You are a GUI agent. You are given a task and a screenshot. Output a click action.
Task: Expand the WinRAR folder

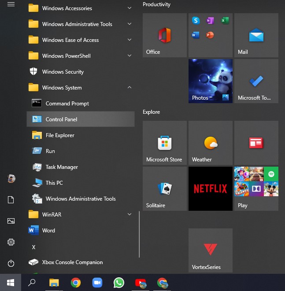coord(81,214)
